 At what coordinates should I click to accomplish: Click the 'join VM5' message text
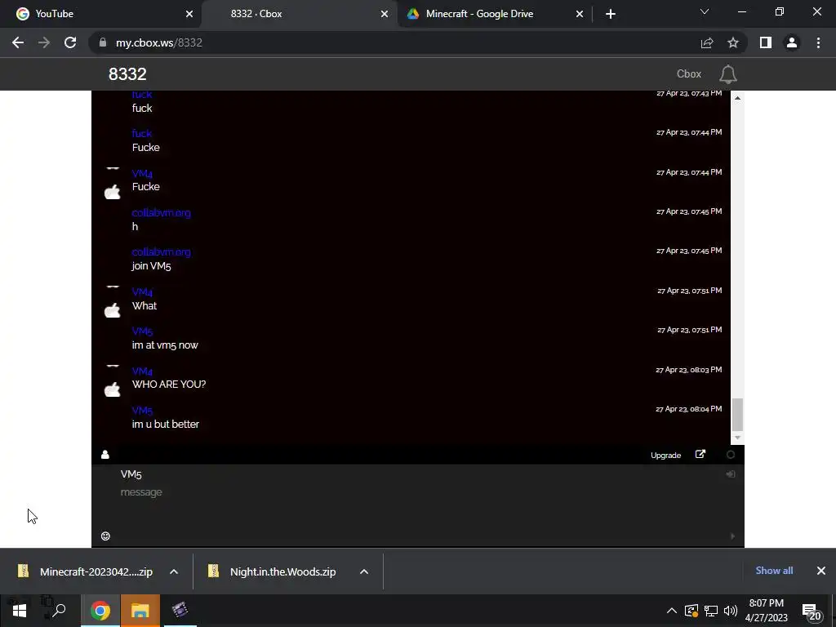tap(151, 266)
